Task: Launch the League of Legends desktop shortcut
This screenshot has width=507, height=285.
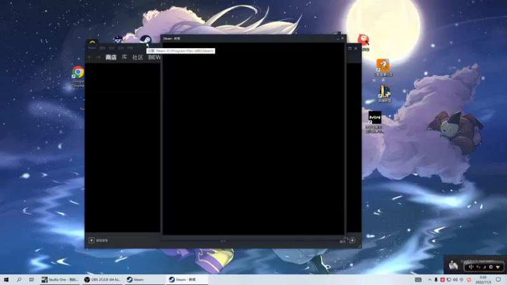Action: [x=385, y=94]
